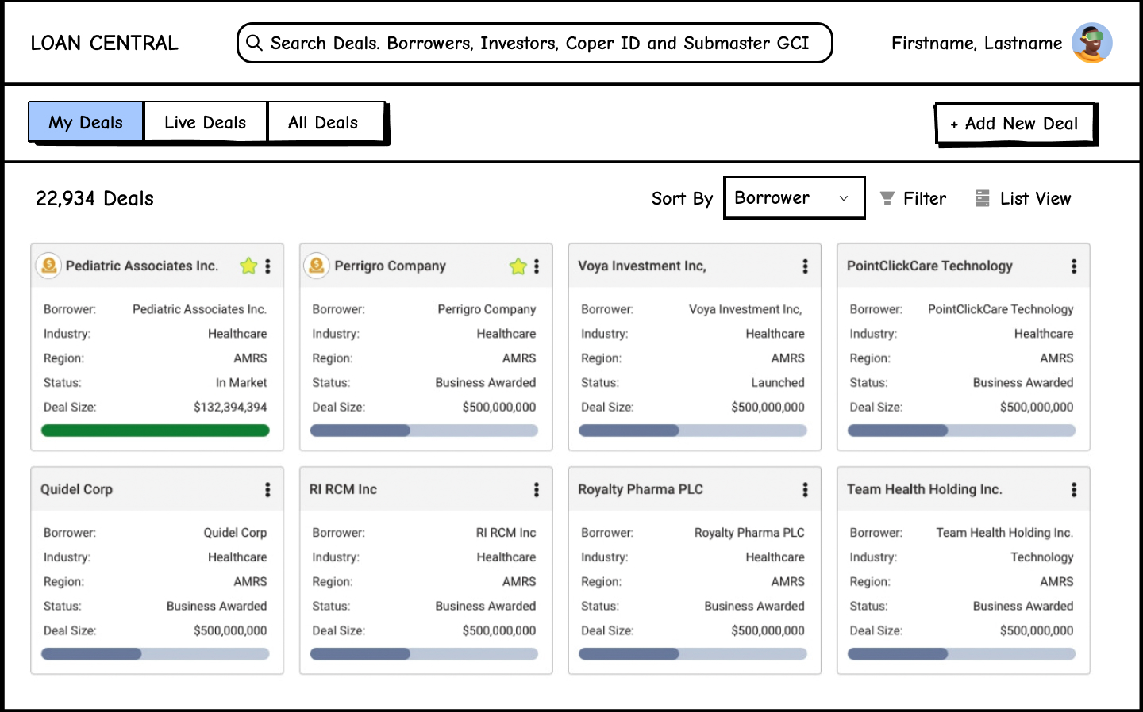This screenshot has height=712, width=1143.
Task: Switch to List View icon
Action: coord(983,198)
